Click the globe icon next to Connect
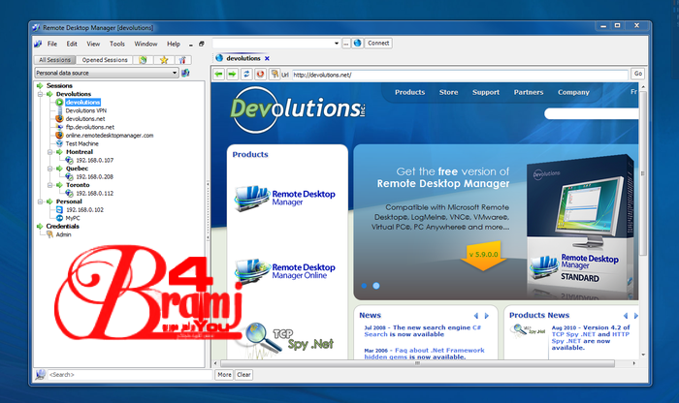 coord(357,44)
